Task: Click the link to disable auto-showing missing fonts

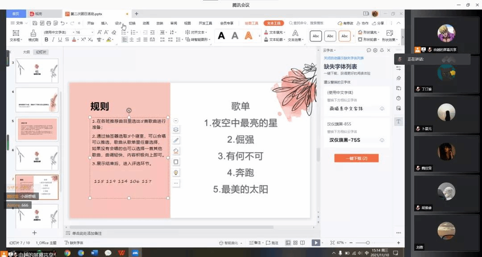Action: tap(344, 58)
